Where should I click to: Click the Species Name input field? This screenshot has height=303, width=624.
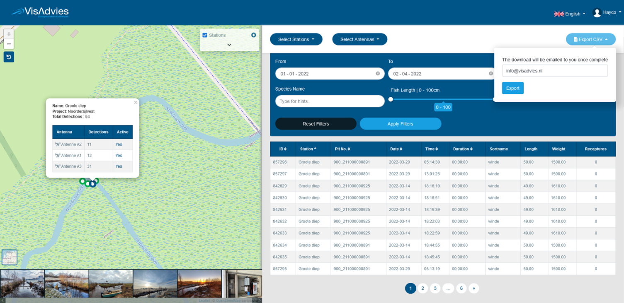[x=330, y=101]
